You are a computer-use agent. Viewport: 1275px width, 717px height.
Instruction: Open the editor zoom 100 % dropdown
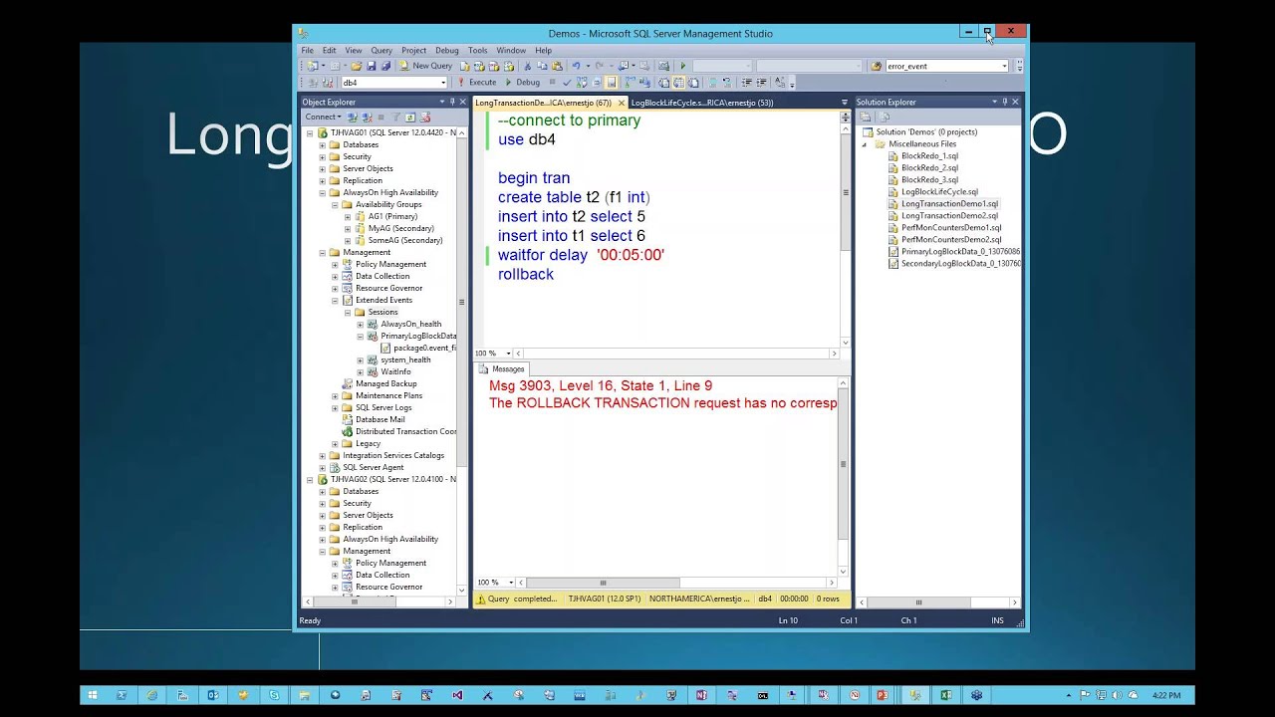point(508,354)
